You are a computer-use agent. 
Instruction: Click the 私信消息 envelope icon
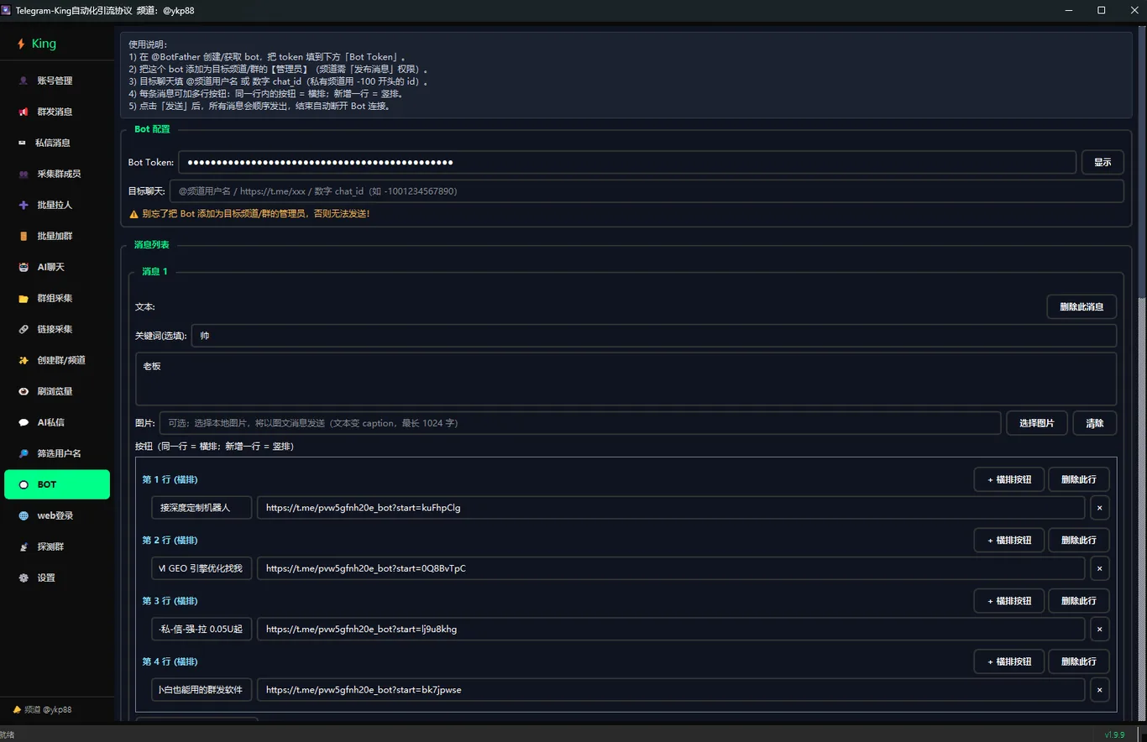pos(23,143)
